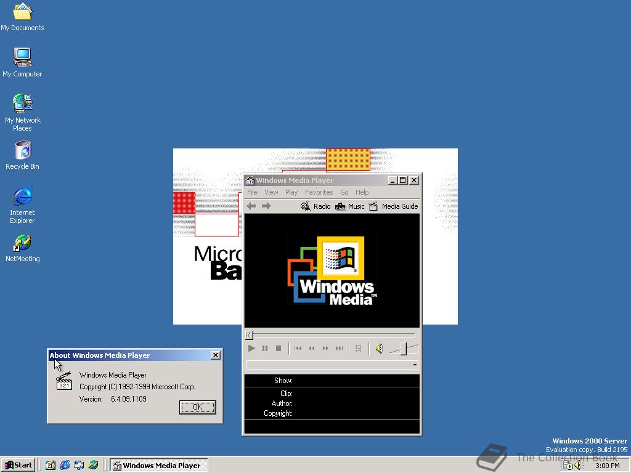
Task: Click the Stop button in Media Player
Action: (278, 349)
